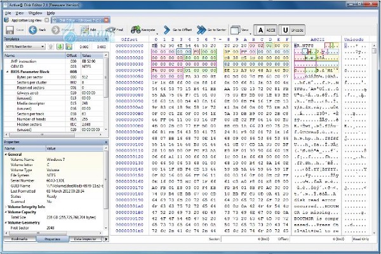Screen dimensions: 381x254
Task: Switch to the Properties tab
Action: coord(53,239)
